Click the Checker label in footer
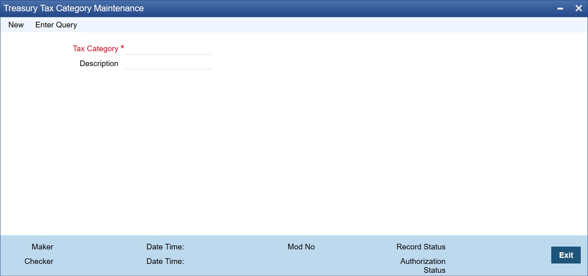The image size is (588, 276). click(39, 261)
